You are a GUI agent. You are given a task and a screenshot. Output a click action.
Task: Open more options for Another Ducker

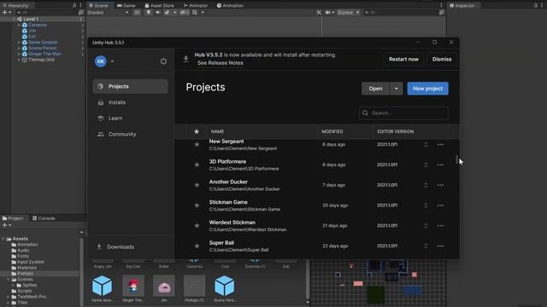pyautogui.click(x=440, y=185)
